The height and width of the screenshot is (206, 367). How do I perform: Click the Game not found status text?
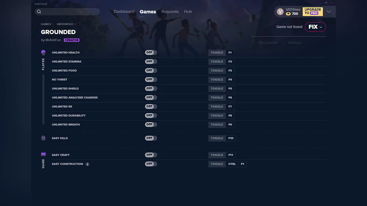click(289, 27)
